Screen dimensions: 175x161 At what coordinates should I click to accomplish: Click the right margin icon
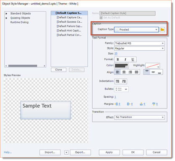128,104
